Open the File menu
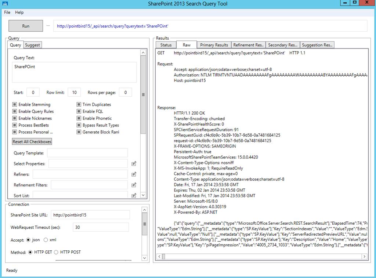The height and width of the screenshot is (278, 376). pyautogui.click(x=7, y=13)
